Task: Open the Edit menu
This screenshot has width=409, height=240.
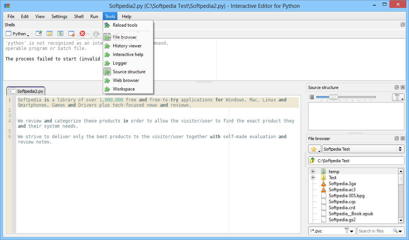Action: pyautogui.click(x=25, y=17)
